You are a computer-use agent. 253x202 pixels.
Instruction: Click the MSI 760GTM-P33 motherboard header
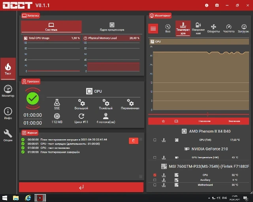[205, 166]
